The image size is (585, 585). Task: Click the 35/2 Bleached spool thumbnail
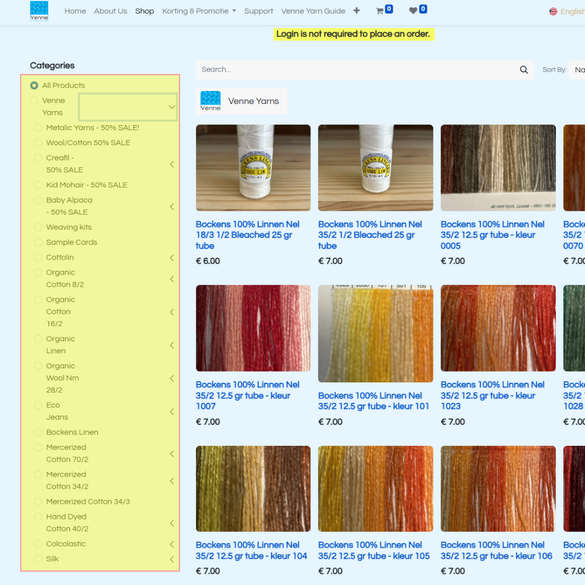[376, 167]
